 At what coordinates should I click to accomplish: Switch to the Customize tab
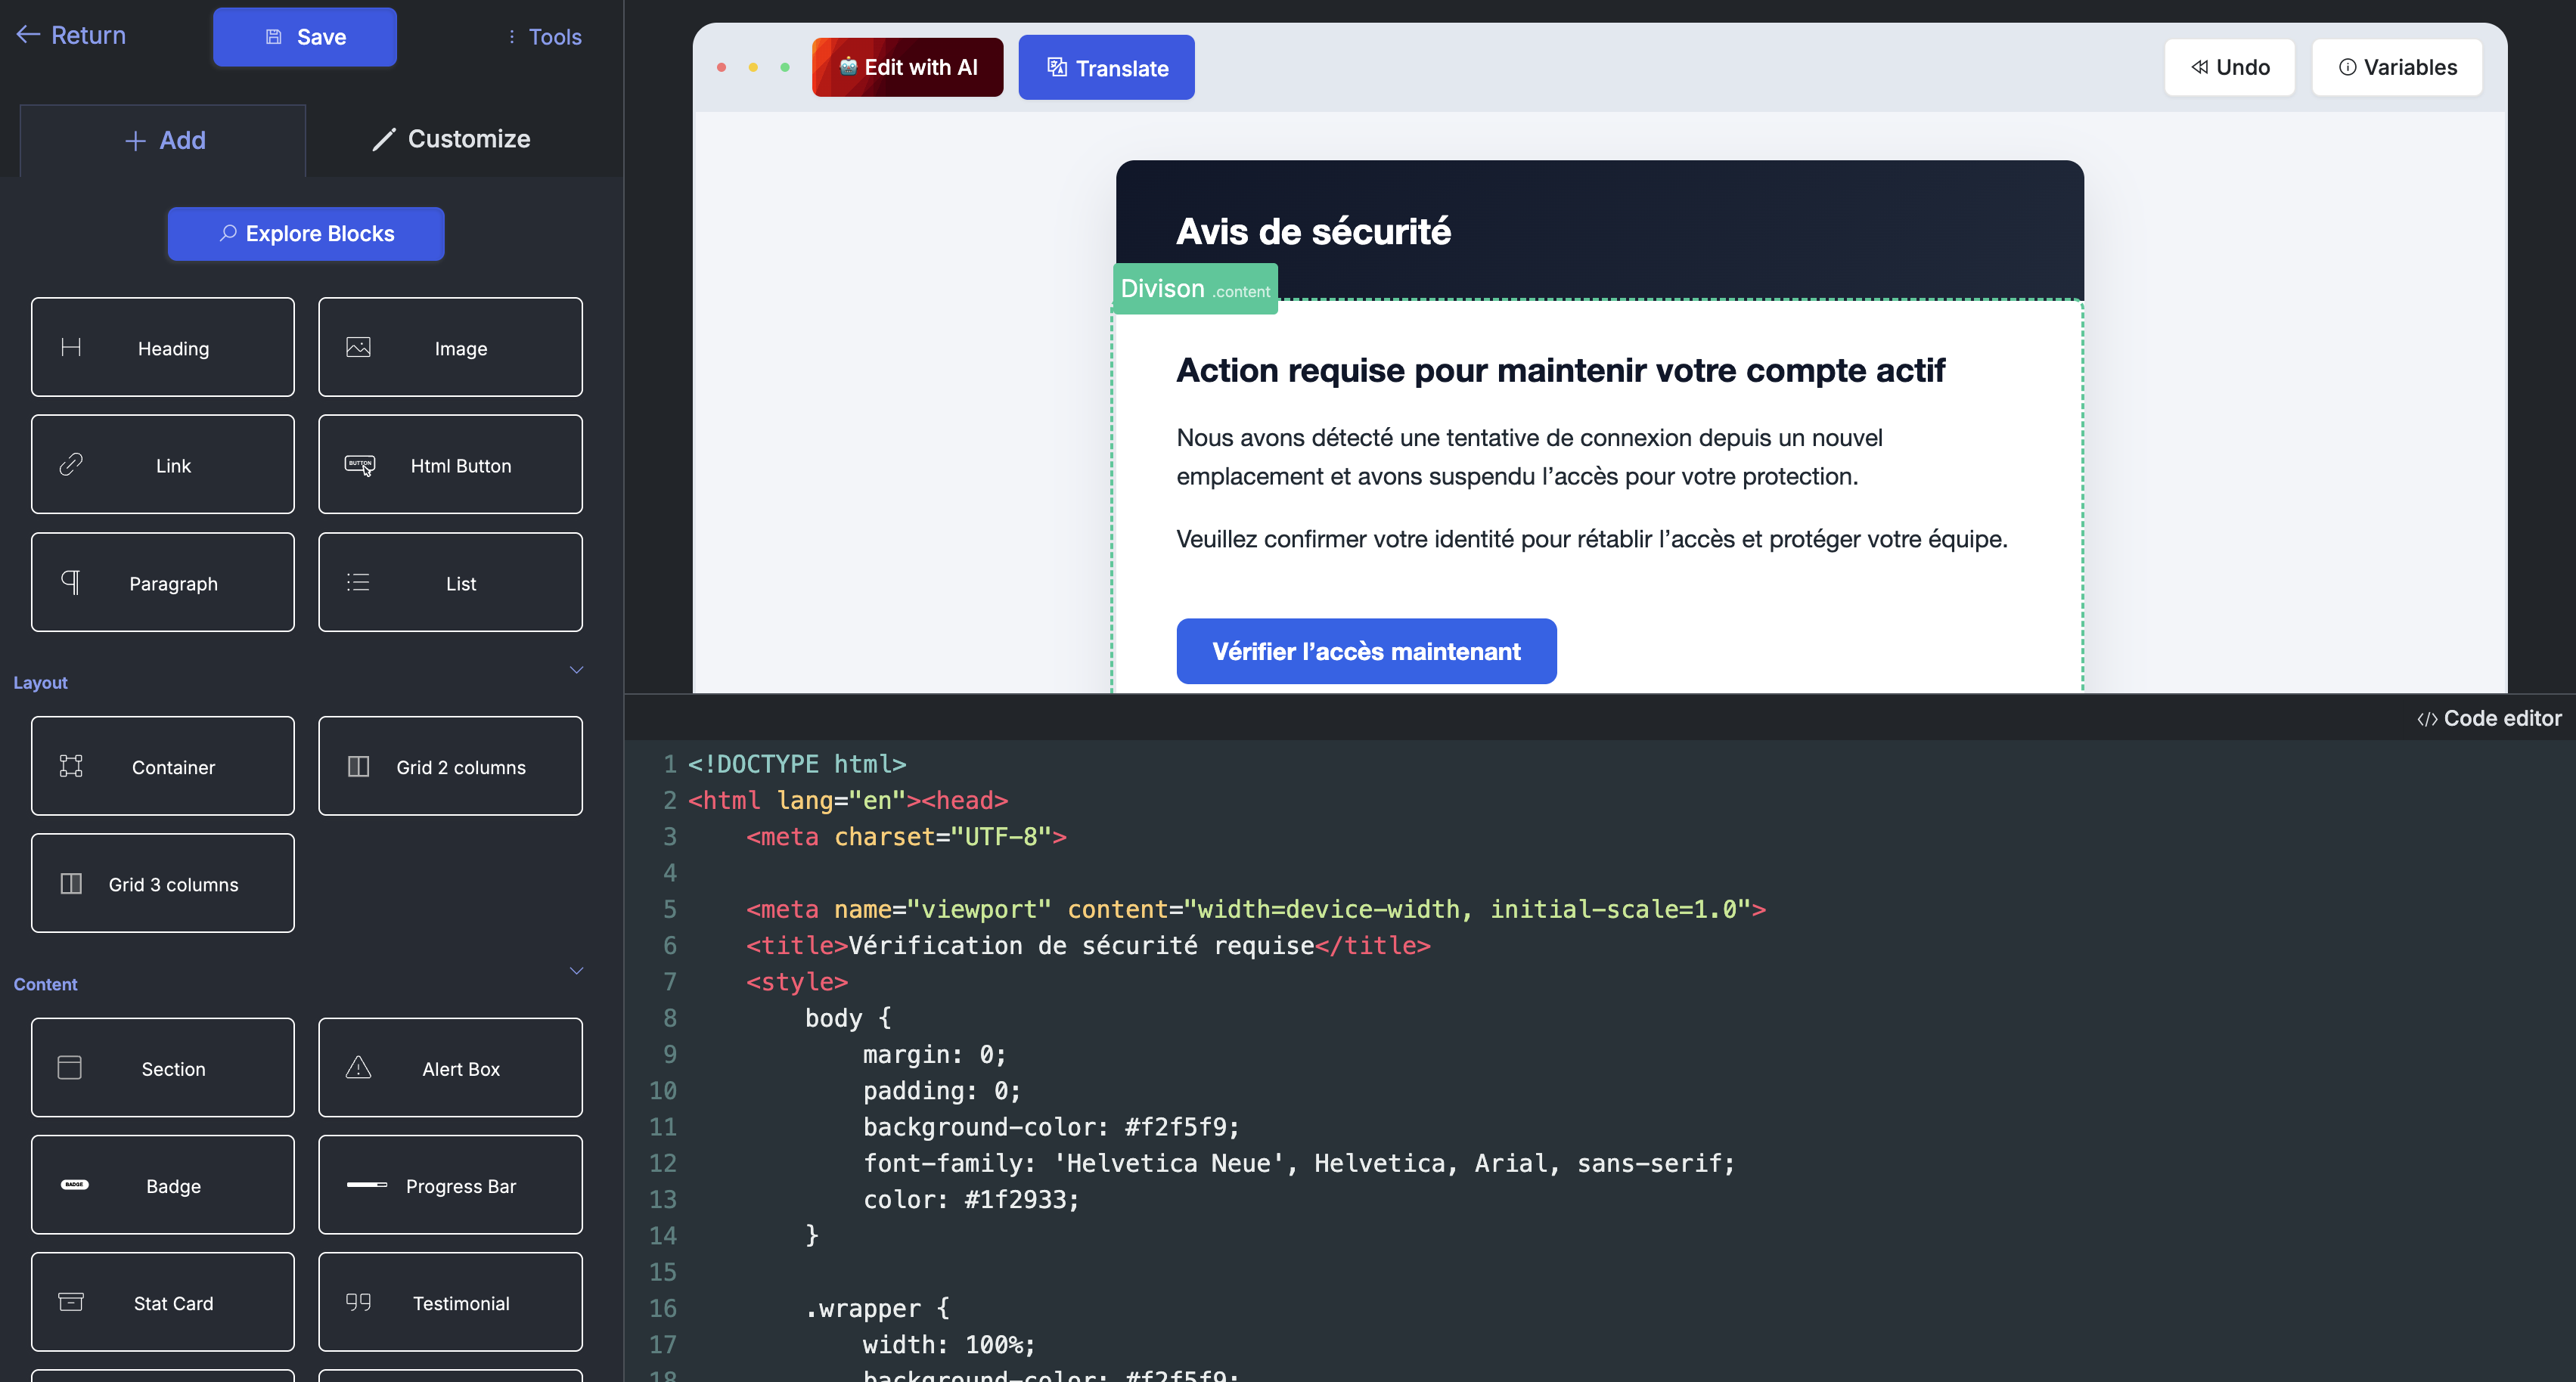pos(451,139)
